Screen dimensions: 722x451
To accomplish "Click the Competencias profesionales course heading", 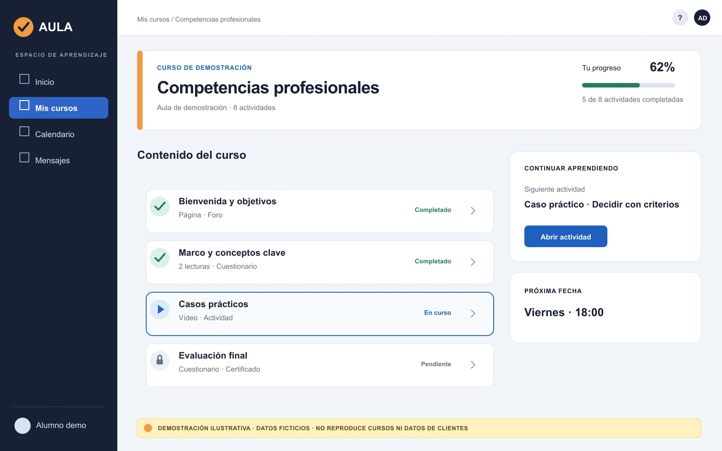I will click(x=268, y=87).
